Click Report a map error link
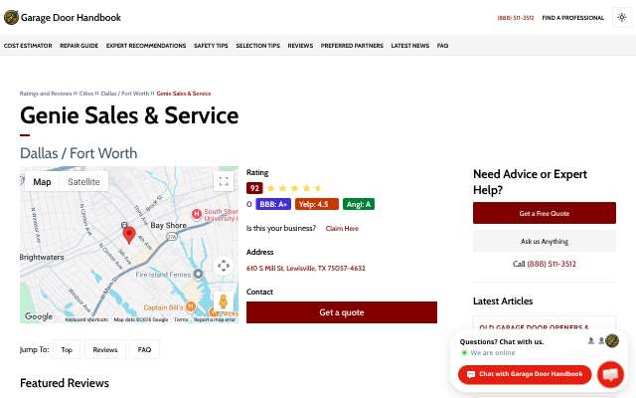Viewport: 636px width, 398px height. (215, 319)
